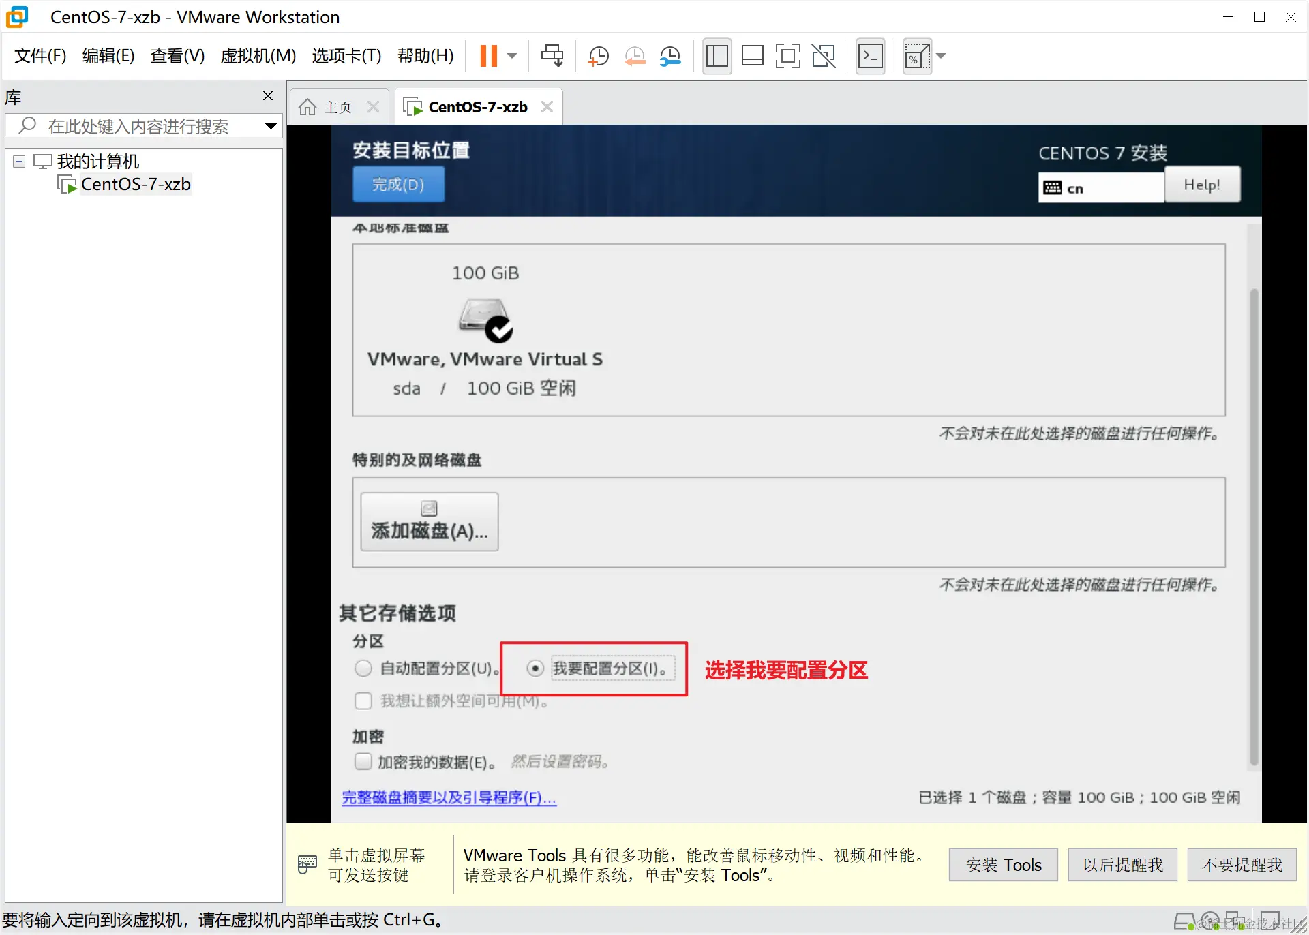Toggle the library sidebar view icon
Viewport: 1309px width, 935px height.
click(717, 56)
